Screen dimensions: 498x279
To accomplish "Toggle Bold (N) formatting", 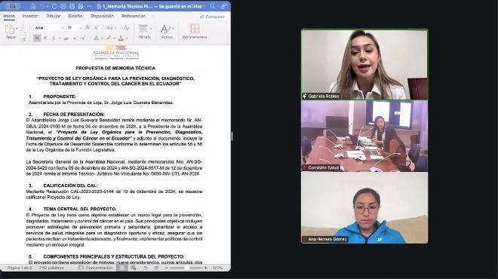I will (x=37, y=38).
